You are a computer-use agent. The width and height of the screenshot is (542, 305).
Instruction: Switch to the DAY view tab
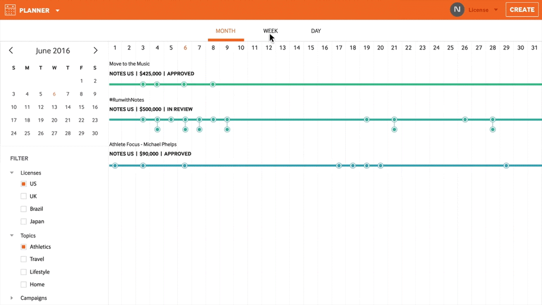pyautogui.click(x=316, y=31)
